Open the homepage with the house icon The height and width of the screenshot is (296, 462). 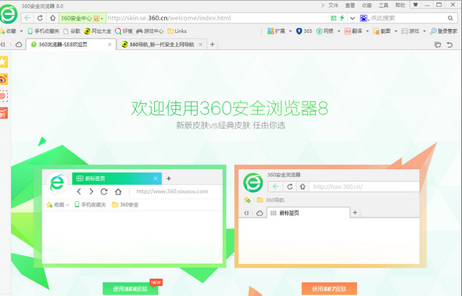(52, 18)
